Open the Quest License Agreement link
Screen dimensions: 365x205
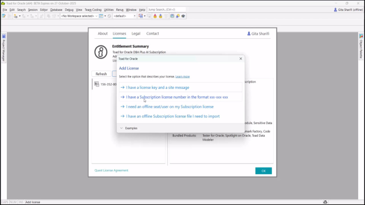pos(111,170)
